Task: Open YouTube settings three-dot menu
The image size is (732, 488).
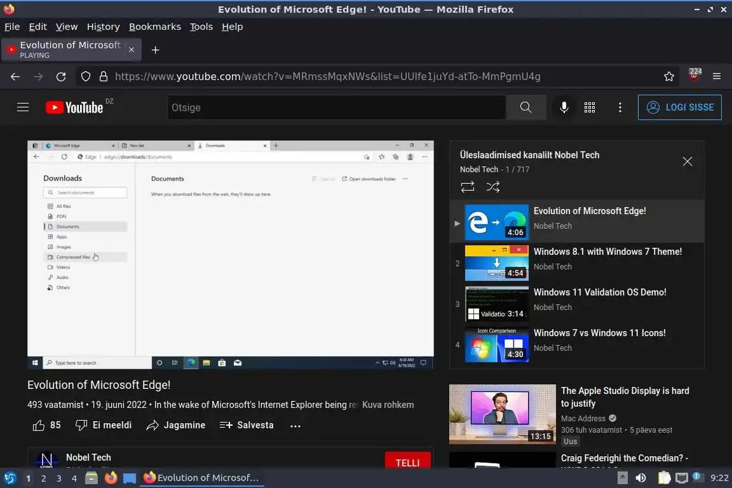Action: [620, 107]
